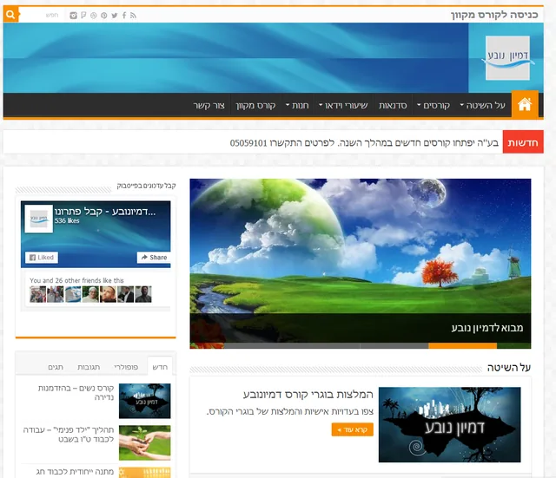Open the Facebook page title דמיונובע
Screen dimensions: 556x478
tap(105, 212)
